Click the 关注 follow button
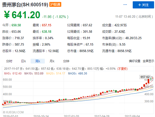Screen dimensions: 155x117 coord(143,5)
